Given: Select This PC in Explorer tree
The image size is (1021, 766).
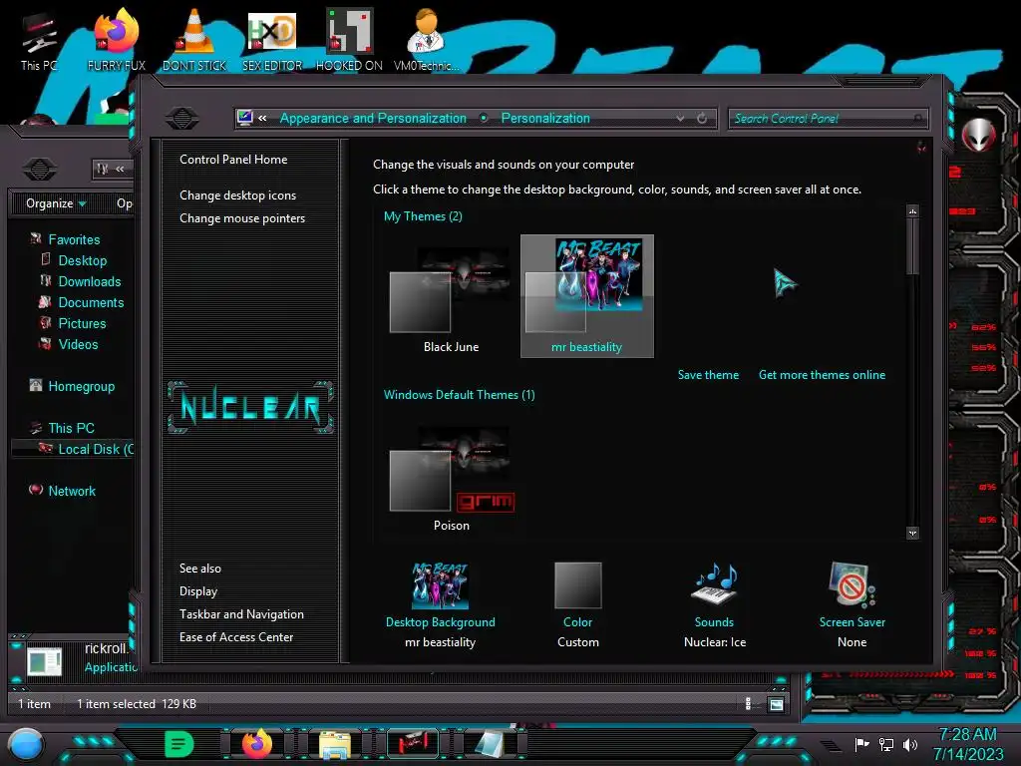Looking at the screenshot, I should [x=71, y=428].
